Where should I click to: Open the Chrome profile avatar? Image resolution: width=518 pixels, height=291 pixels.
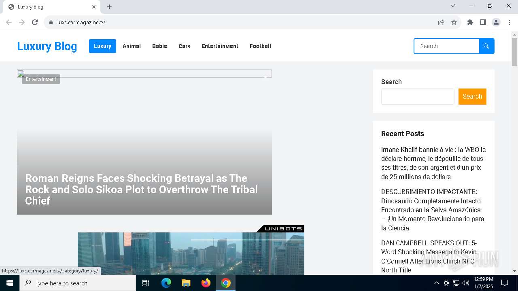coord(496,22)
